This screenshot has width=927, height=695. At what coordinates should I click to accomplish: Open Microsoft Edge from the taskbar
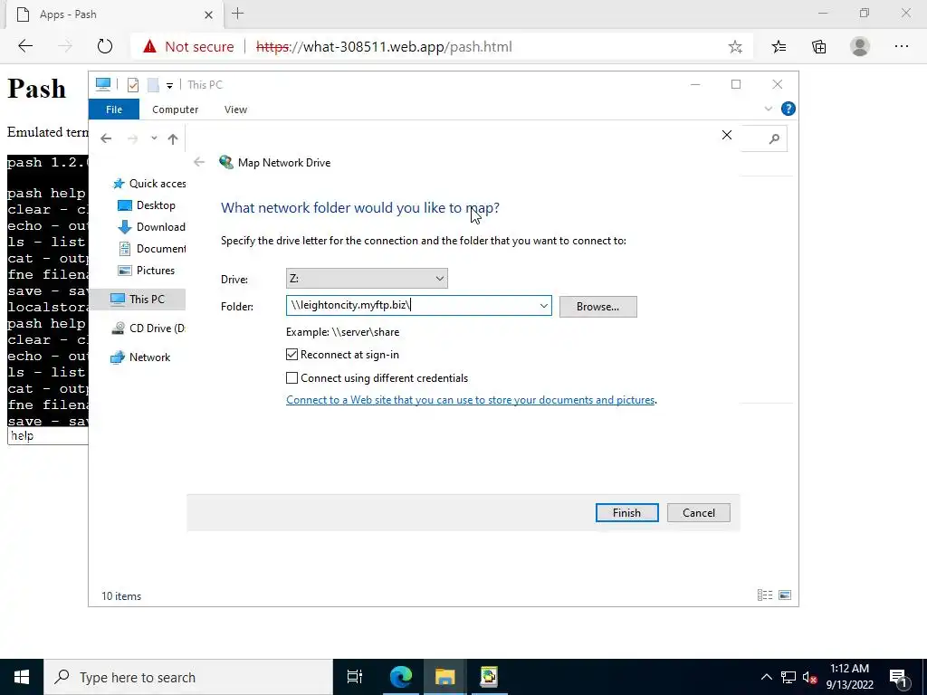point(401,677)
